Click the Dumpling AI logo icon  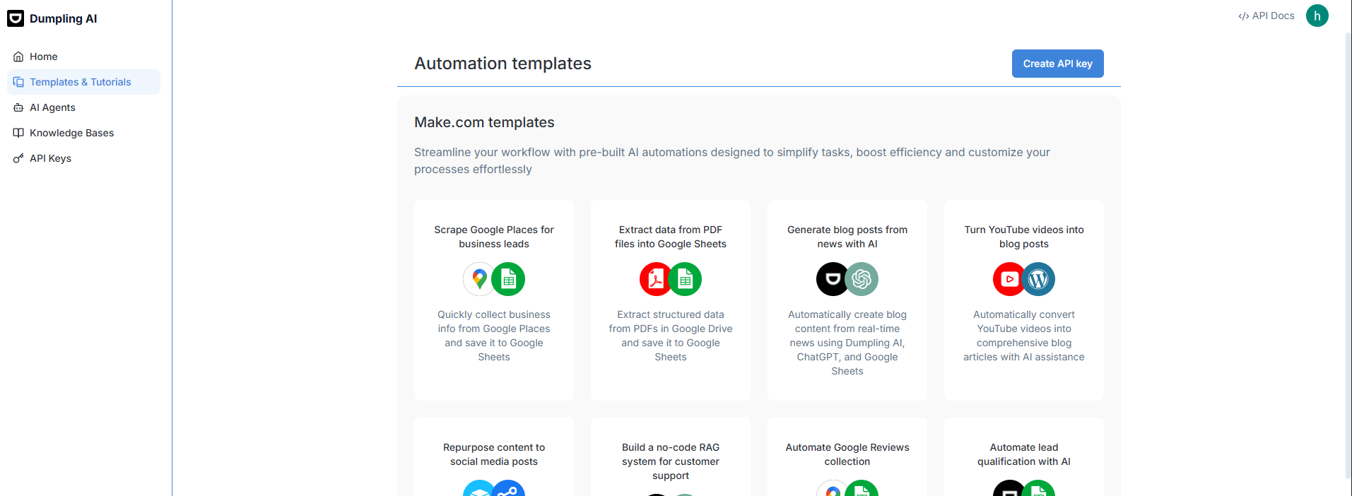point(16,18)
